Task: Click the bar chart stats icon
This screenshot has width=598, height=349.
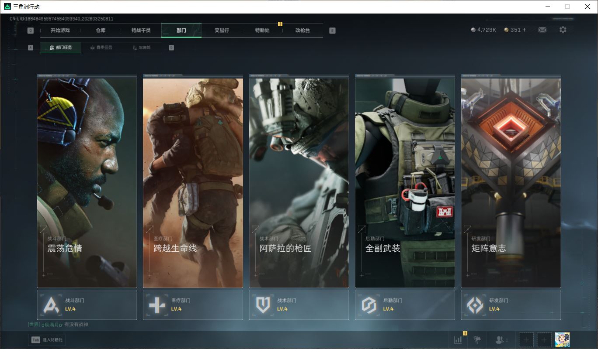Action: (458, 340)
